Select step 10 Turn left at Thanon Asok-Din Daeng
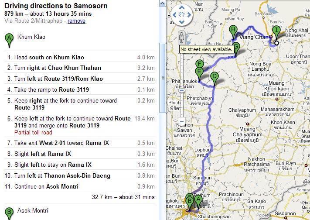Image resolution: width=310 pixels, height=220 pixels. pyautogui.click(x=79, y=175)
